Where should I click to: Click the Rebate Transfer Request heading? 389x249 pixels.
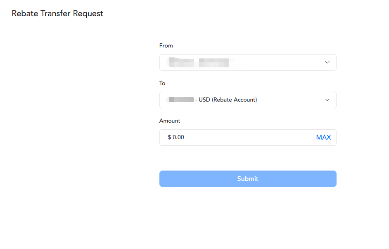(57, 14)
